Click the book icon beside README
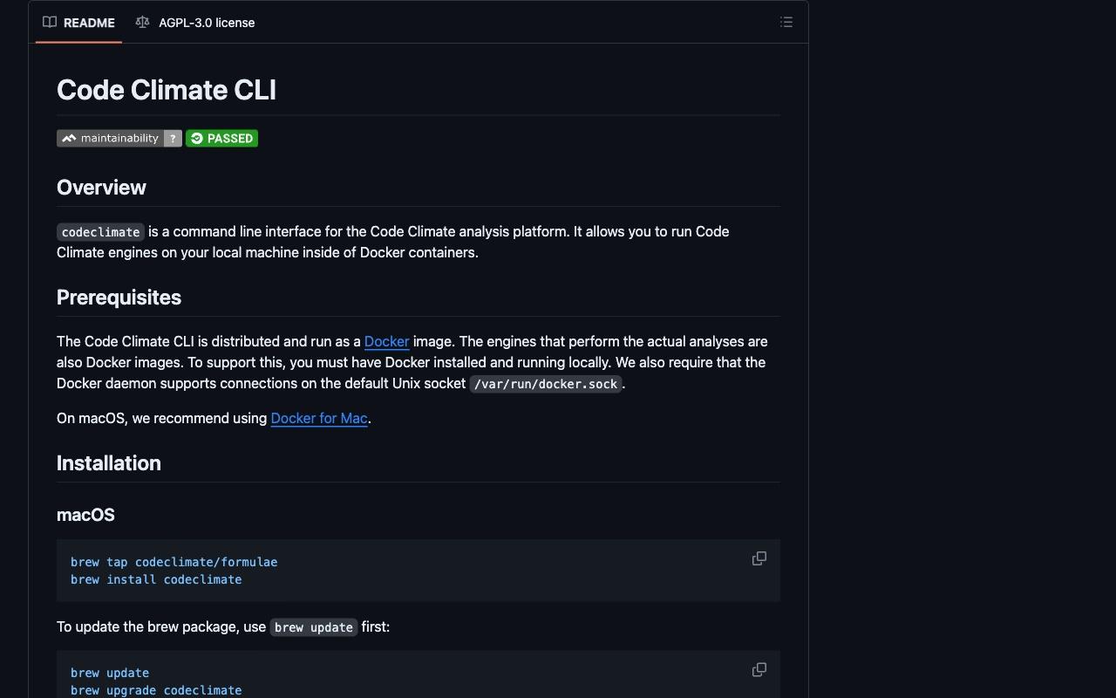 (50, 23)
